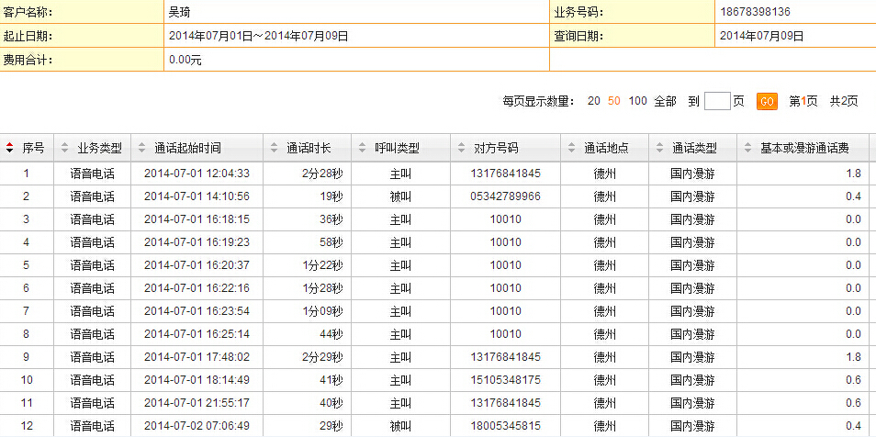This screenshot has width=876, height=437.
Task: Click sort arrows for 基本或漫游通话费 column
Action: [747, 148]
